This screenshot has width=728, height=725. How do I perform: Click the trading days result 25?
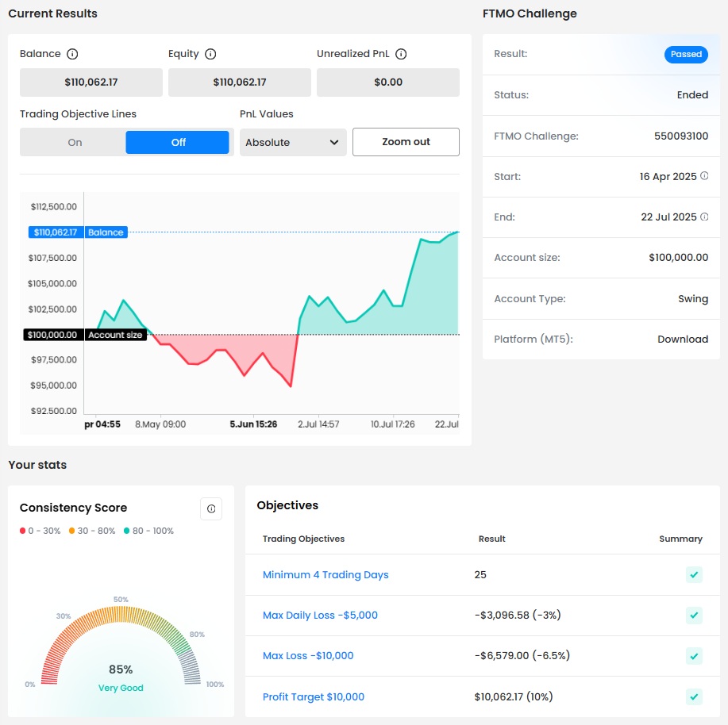point(480,575)
